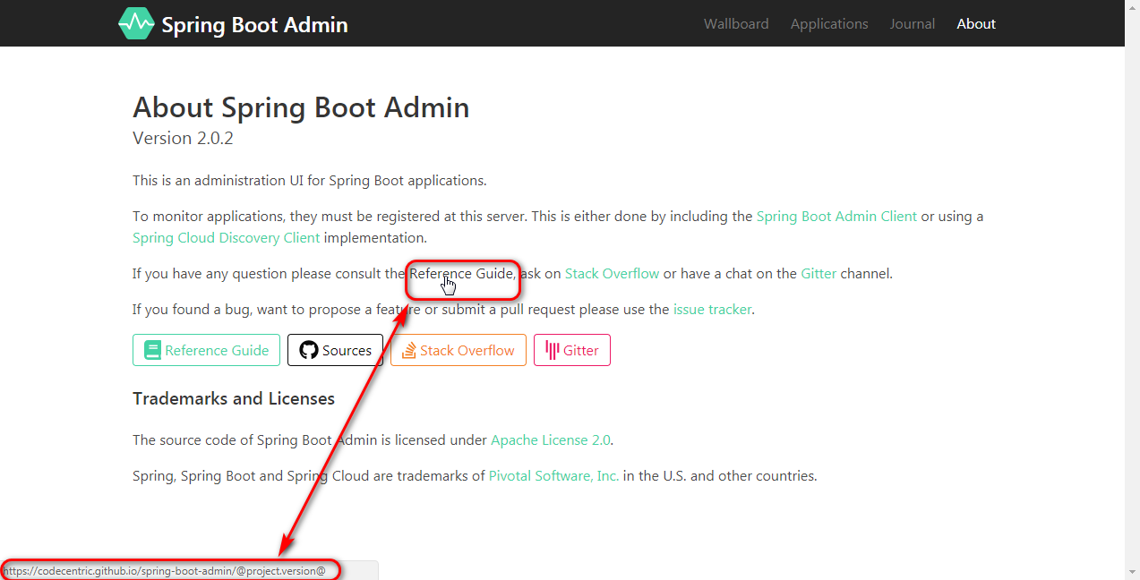The width and height of the screenshot is (1140, 580).
Task: Click the Spring Cloud Discovery Client link
Action: [x=226, y=237]
